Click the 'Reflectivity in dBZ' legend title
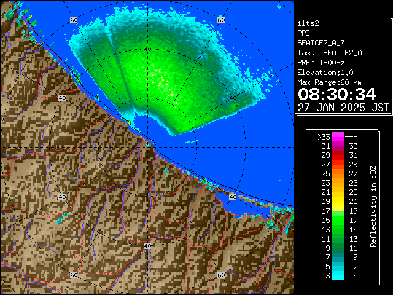This screenshot has height=295, width=393. [373, 206]
